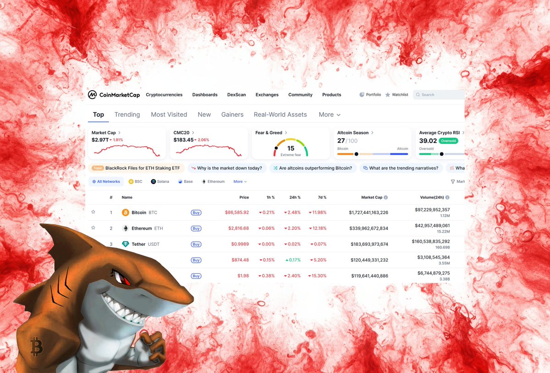550x373 pixels.
Task: Click the Buy button for Bitcoin
Action: pyautogui.click(x=196, y=212)
